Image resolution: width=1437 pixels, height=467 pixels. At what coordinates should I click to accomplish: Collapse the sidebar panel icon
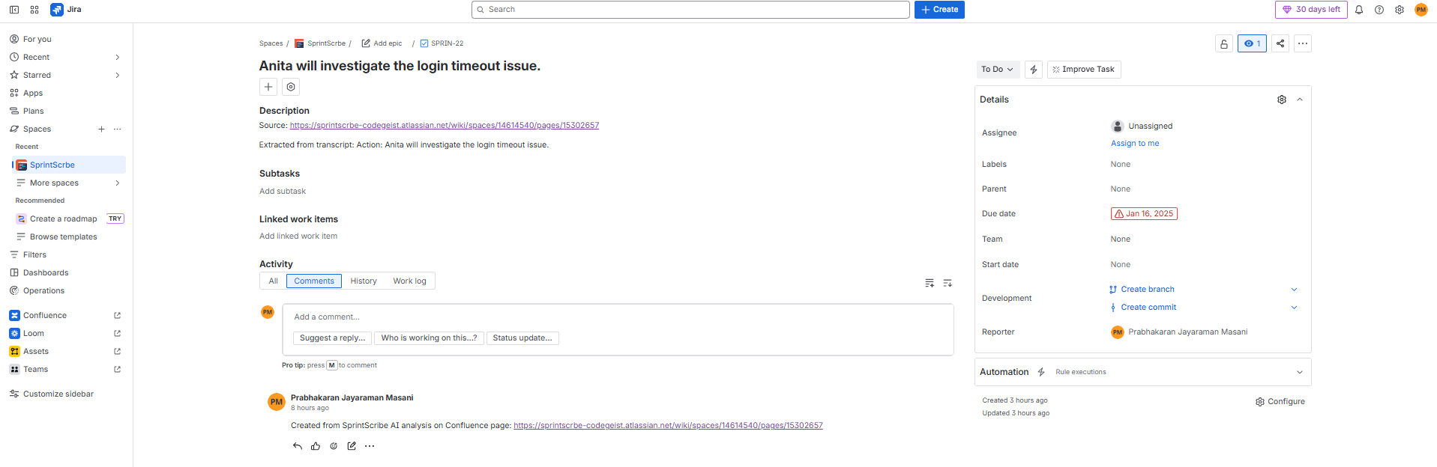coord(14,10)
